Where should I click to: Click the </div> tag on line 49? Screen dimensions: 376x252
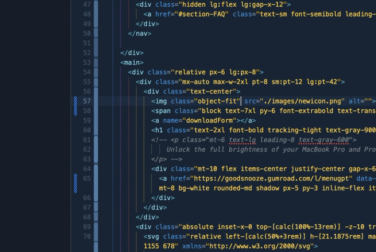click(x=147, y=24)
